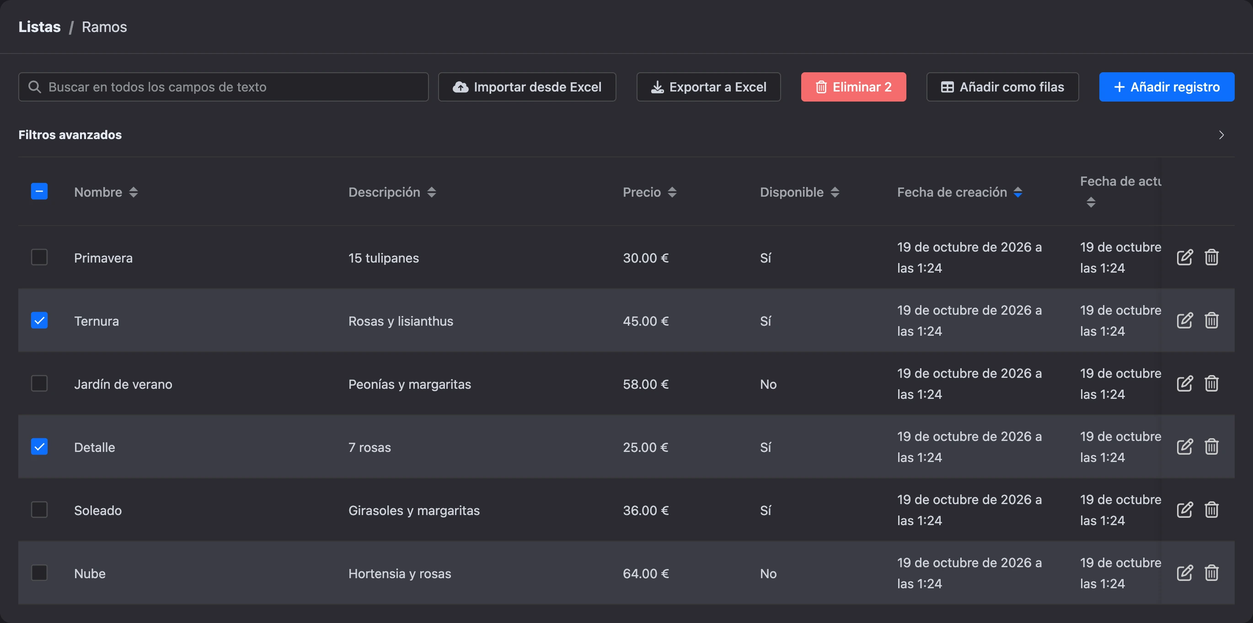This screenshot has height=623, width=1253.
Task: Go to Listas breadcrumb
Action: tap(39, 27)
